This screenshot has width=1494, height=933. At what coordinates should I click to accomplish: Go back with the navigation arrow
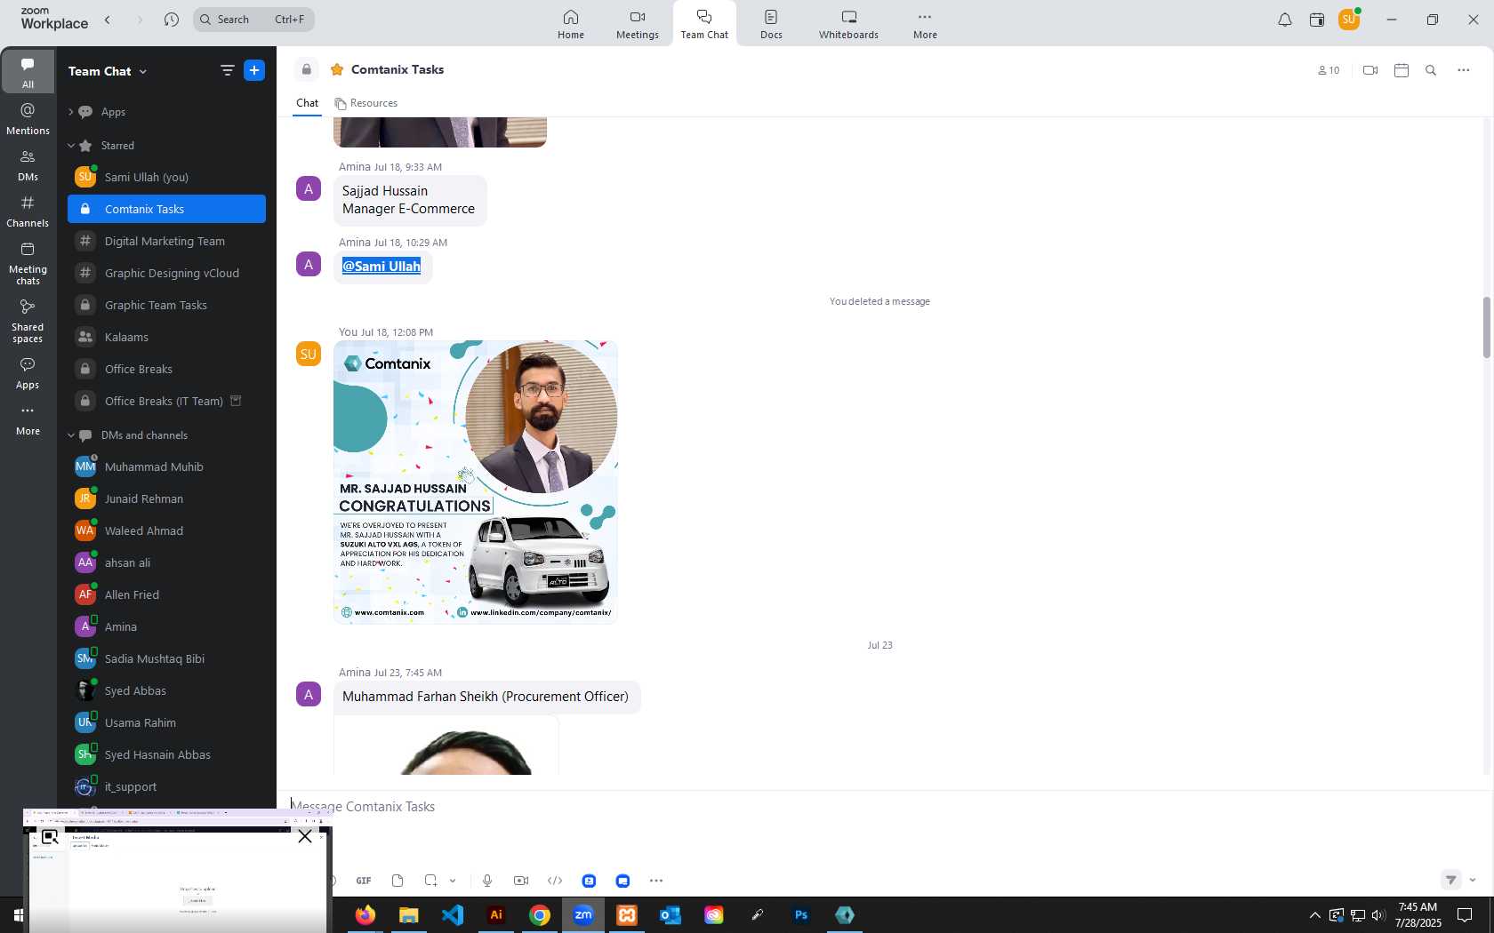[x=108, y=20]
